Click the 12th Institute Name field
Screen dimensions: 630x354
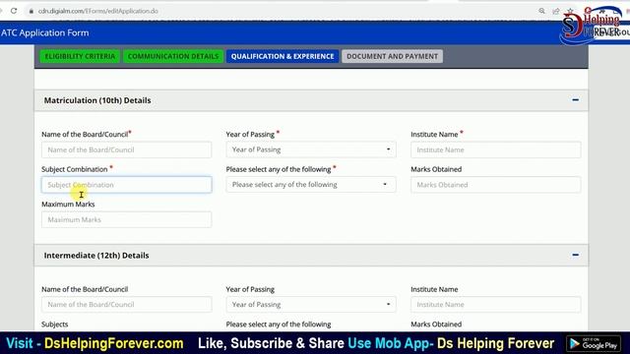pyautogui.click(x=495, y=304)
